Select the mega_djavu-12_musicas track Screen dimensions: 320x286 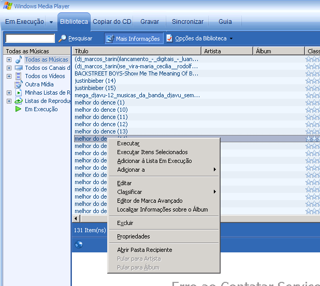137,95
